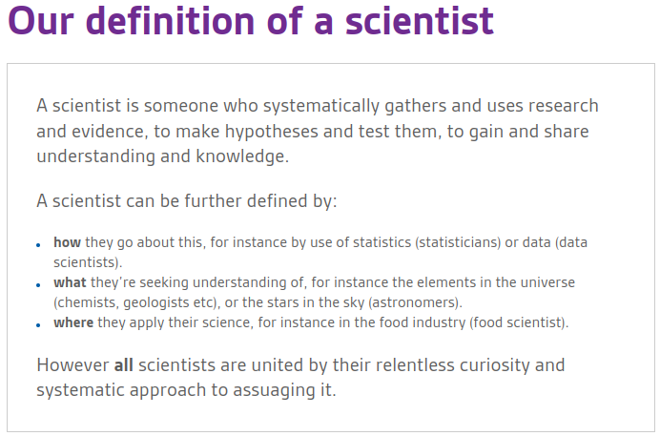The width and height of the screenshot is (660, 436).
Task: Click the bold word 'how'
Action: pyautogui.click(x=67, y=242)
